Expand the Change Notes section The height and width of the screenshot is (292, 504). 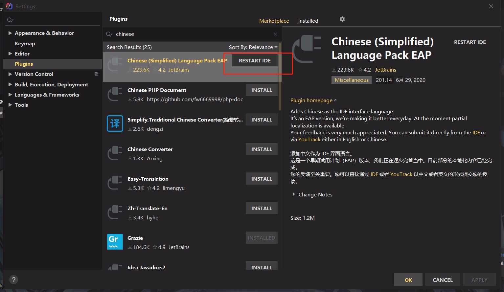point(294,194)
